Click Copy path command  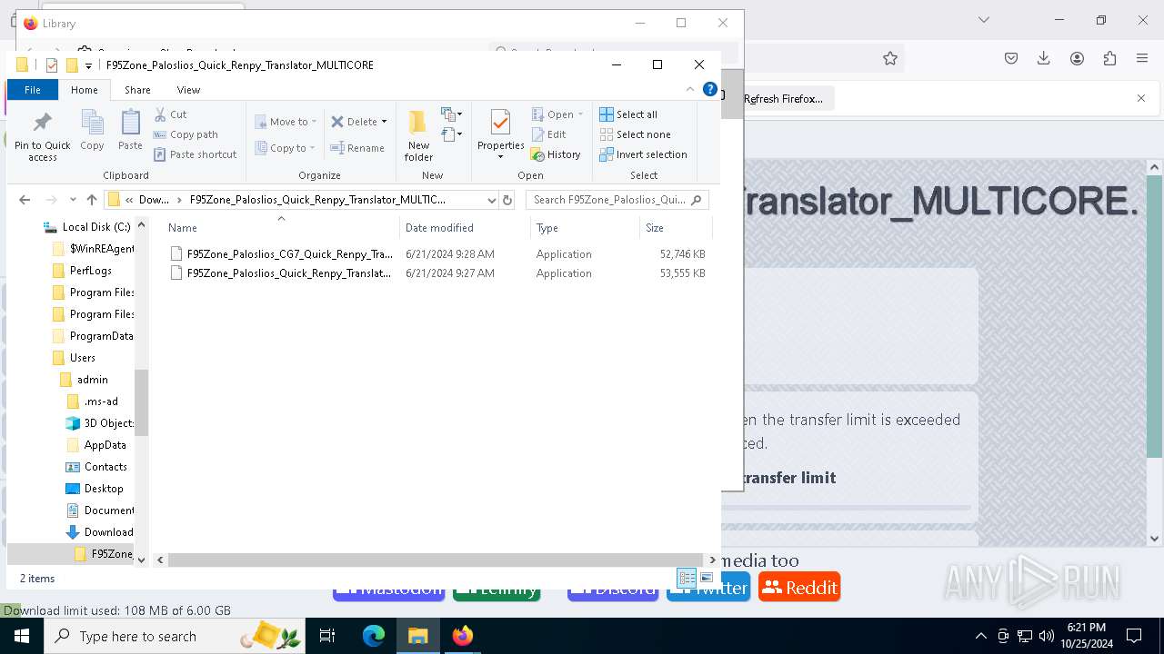pyautogui.click(x=186, y=134)
